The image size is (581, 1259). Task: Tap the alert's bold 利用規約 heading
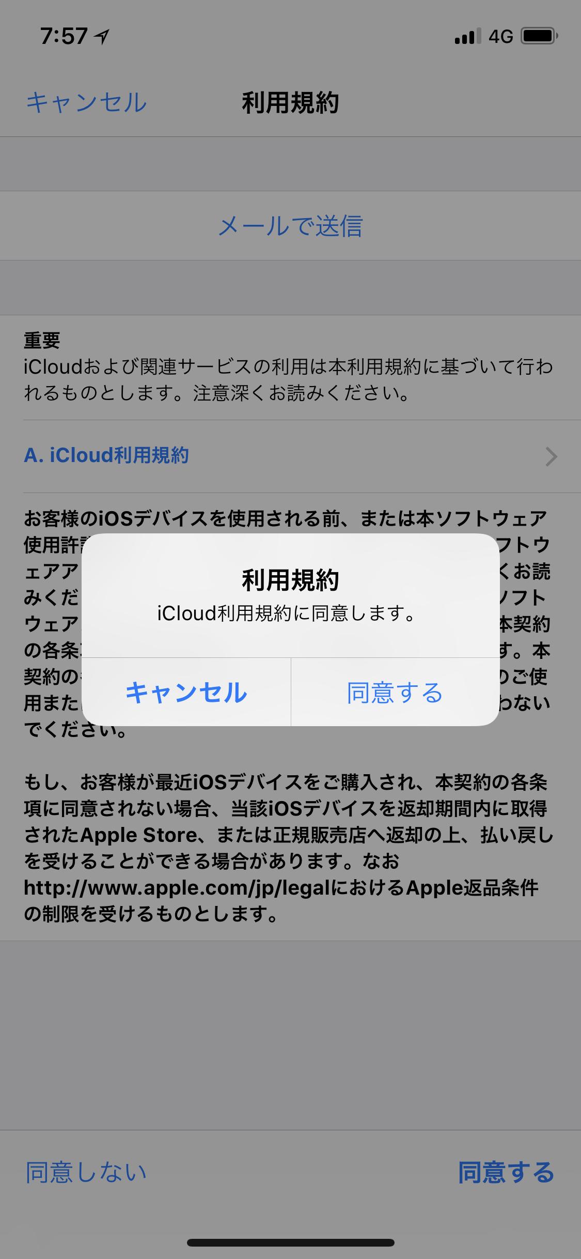290,580
